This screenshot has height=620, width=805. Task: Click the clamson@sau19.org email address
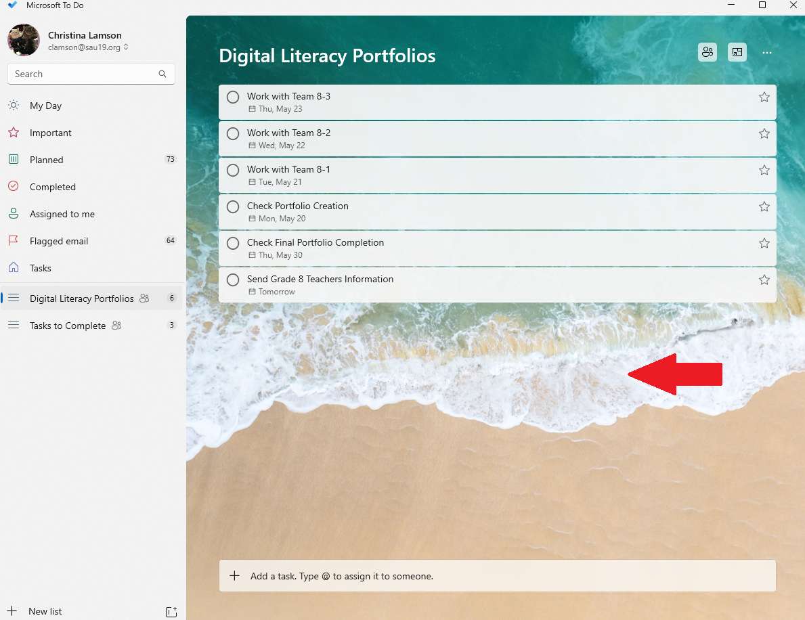tap(84, 47)
